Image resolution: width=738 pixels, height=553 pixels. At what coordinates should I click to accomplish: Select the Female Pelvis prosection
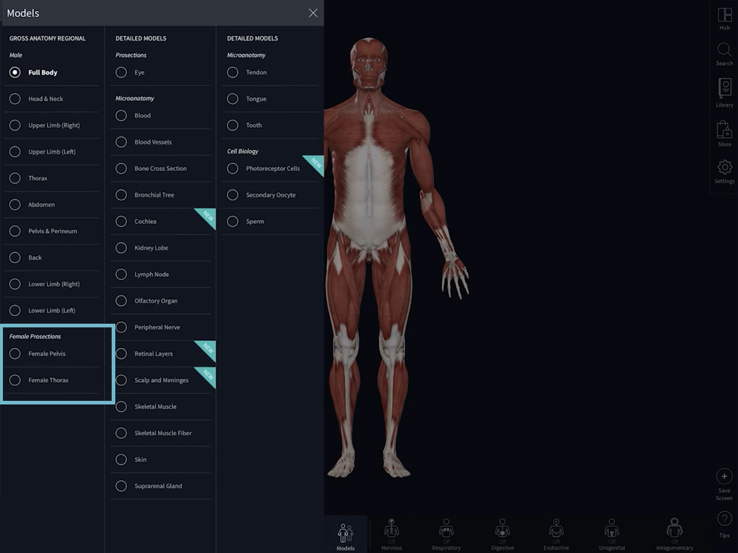pyautogui.click(x=15, y=354)
